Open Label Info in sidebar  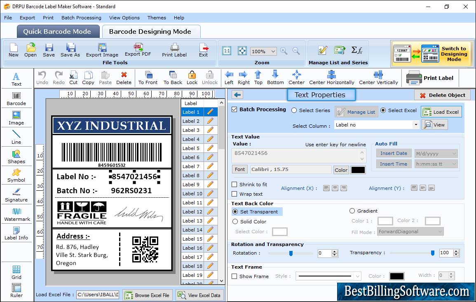pos(16,234)
